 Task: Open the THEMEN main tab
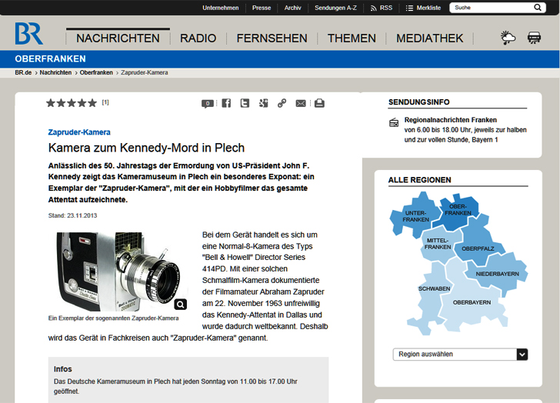tap(352, 38)
